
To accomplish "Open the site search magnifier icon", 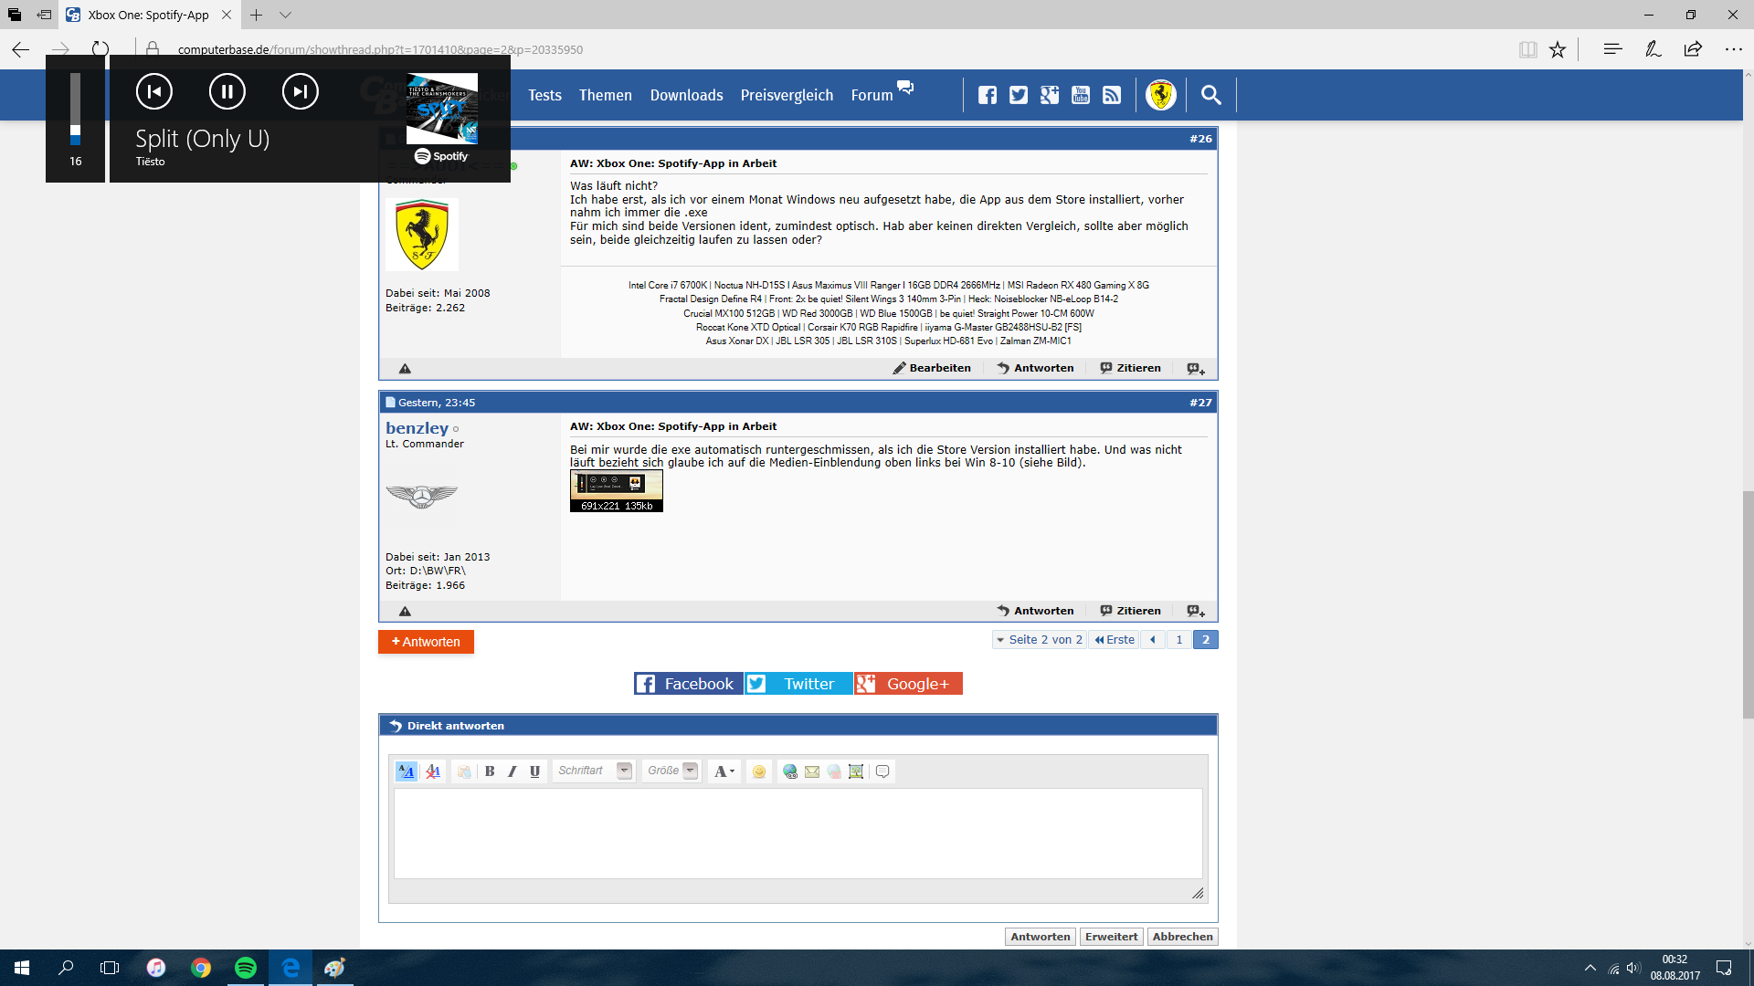I will (1210, 95).
